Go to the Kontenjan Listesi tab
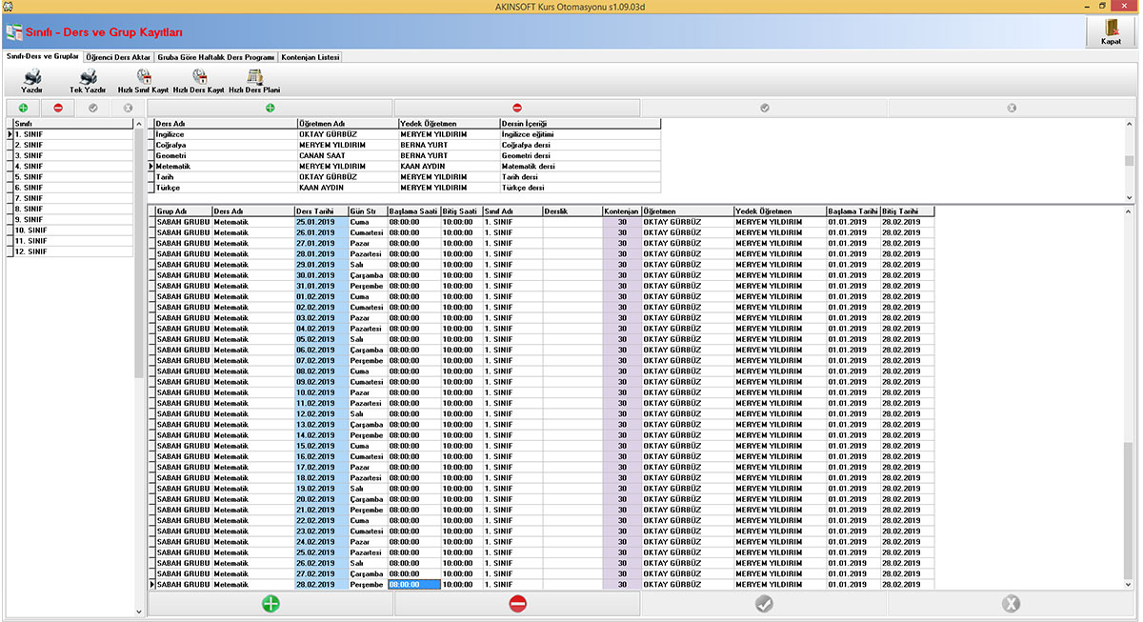The image size is (1143, 622). [311, 57]
